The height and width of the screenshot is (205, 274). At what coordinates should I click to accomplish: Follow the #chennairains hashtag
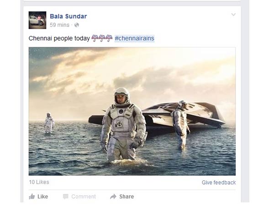(x=134, y=38)
